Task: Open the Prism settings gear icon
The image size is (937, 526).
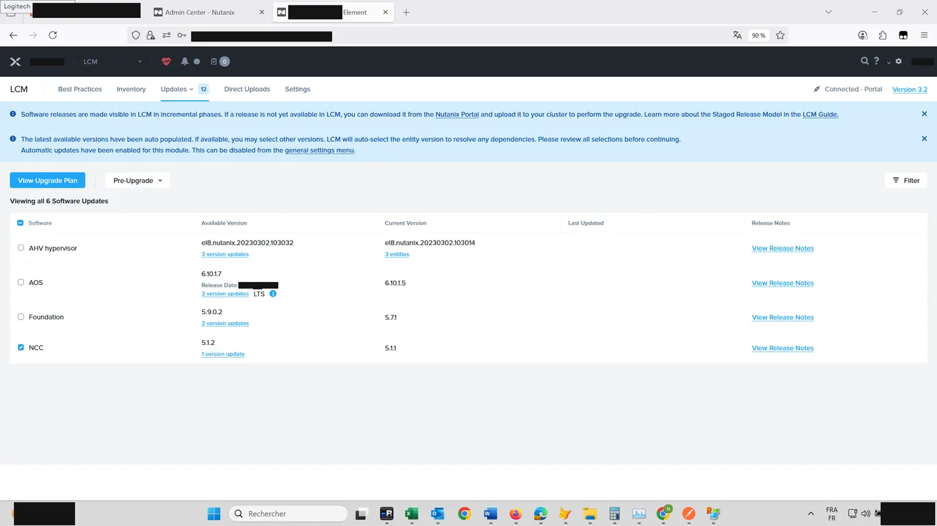Action: (x=899, y=61)
